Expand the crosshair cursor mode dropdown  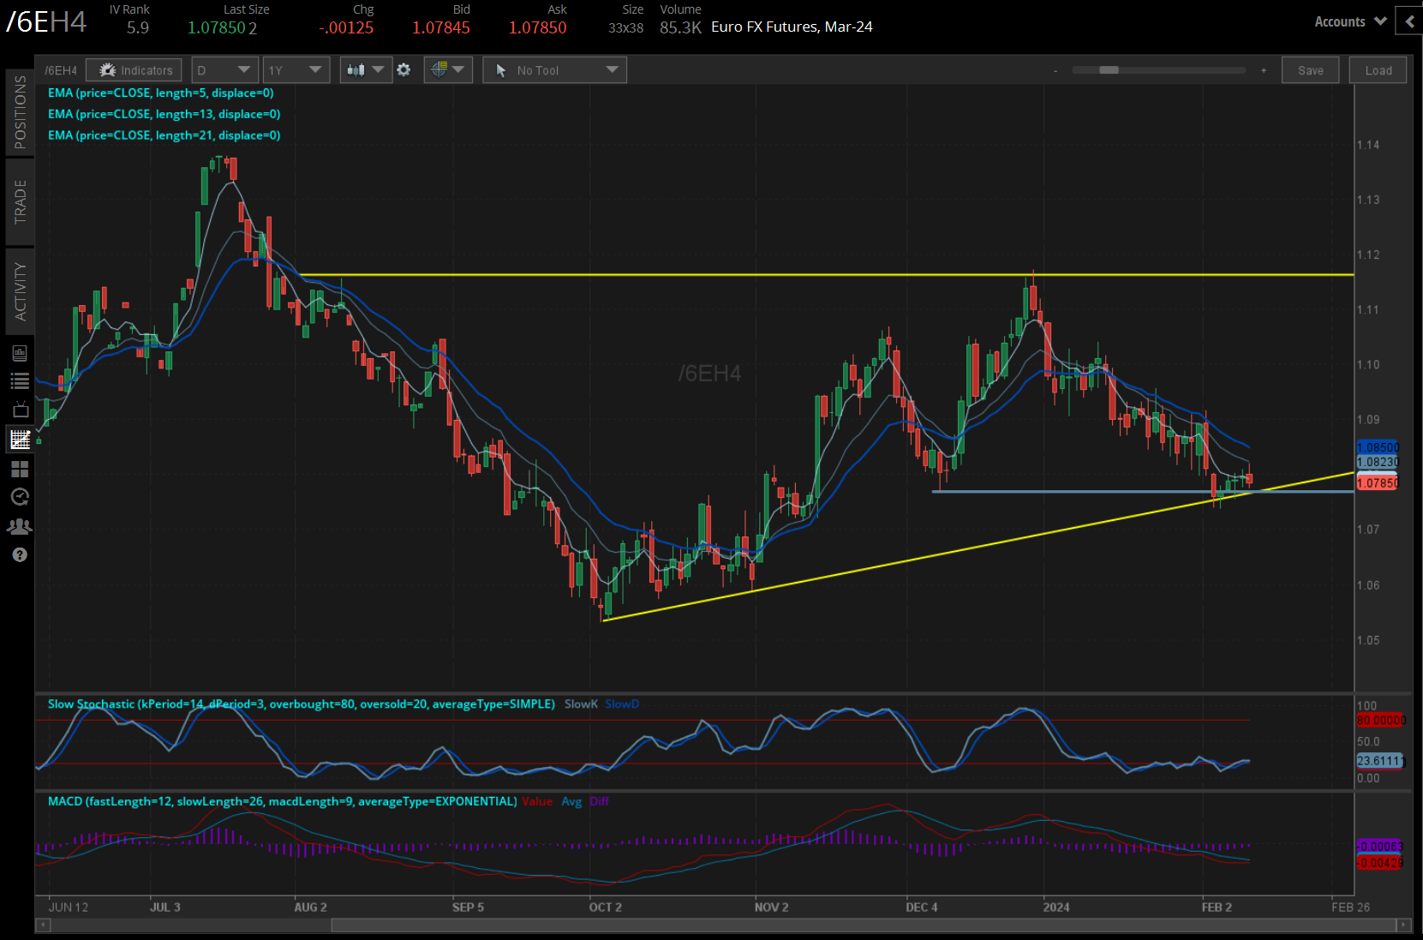(x=448, y=70)
